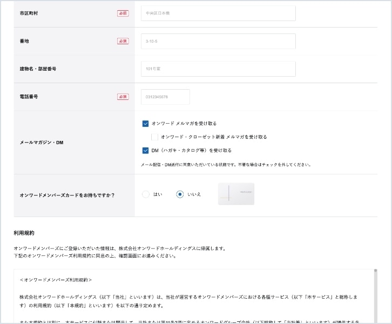Click the 市区町村 input field

pyautogui.click(x=218, y=13)
